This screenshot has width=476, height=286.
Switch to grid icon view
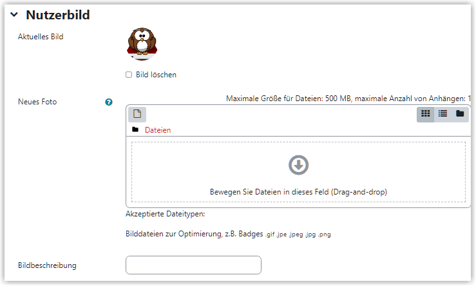coord(425,114)
